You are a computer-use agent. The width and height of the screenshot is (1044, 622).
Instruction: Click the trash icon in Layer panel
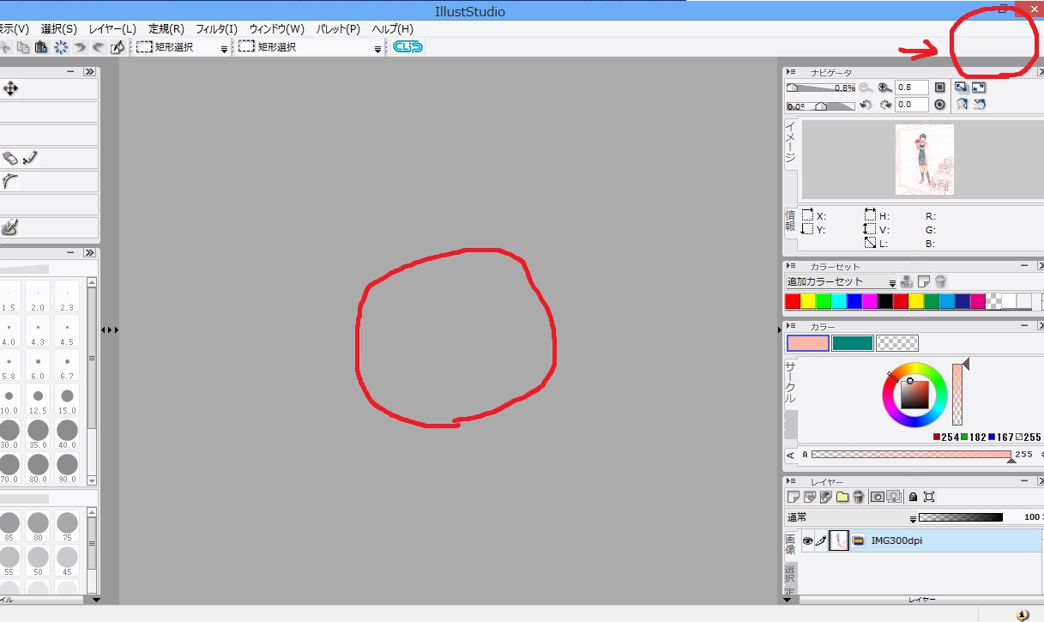pos(858,497)
